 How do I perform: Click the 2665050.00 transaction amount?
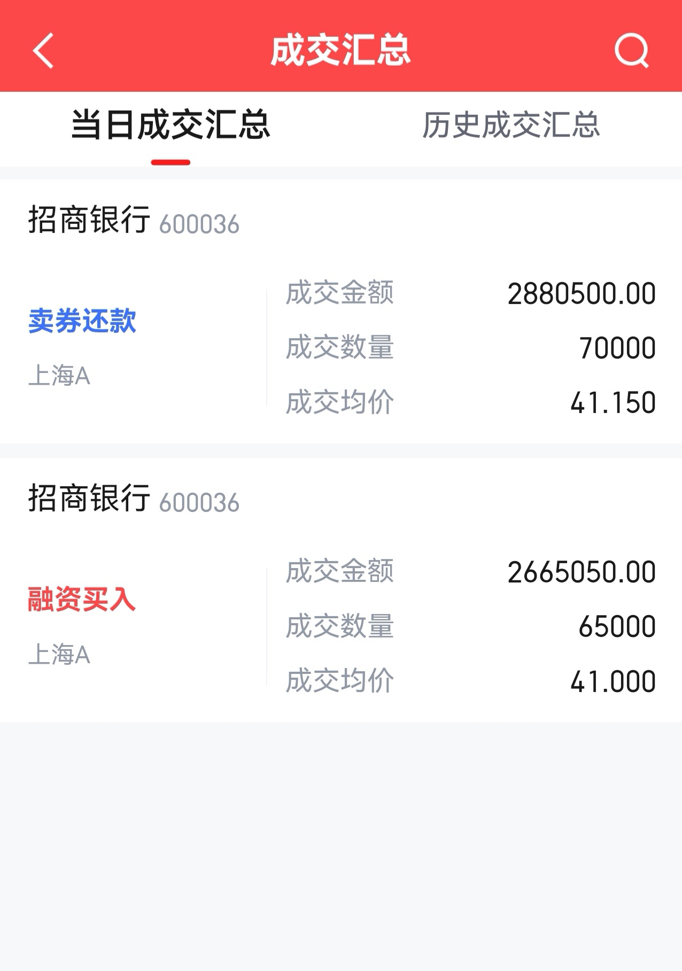[x=582, y=572]
